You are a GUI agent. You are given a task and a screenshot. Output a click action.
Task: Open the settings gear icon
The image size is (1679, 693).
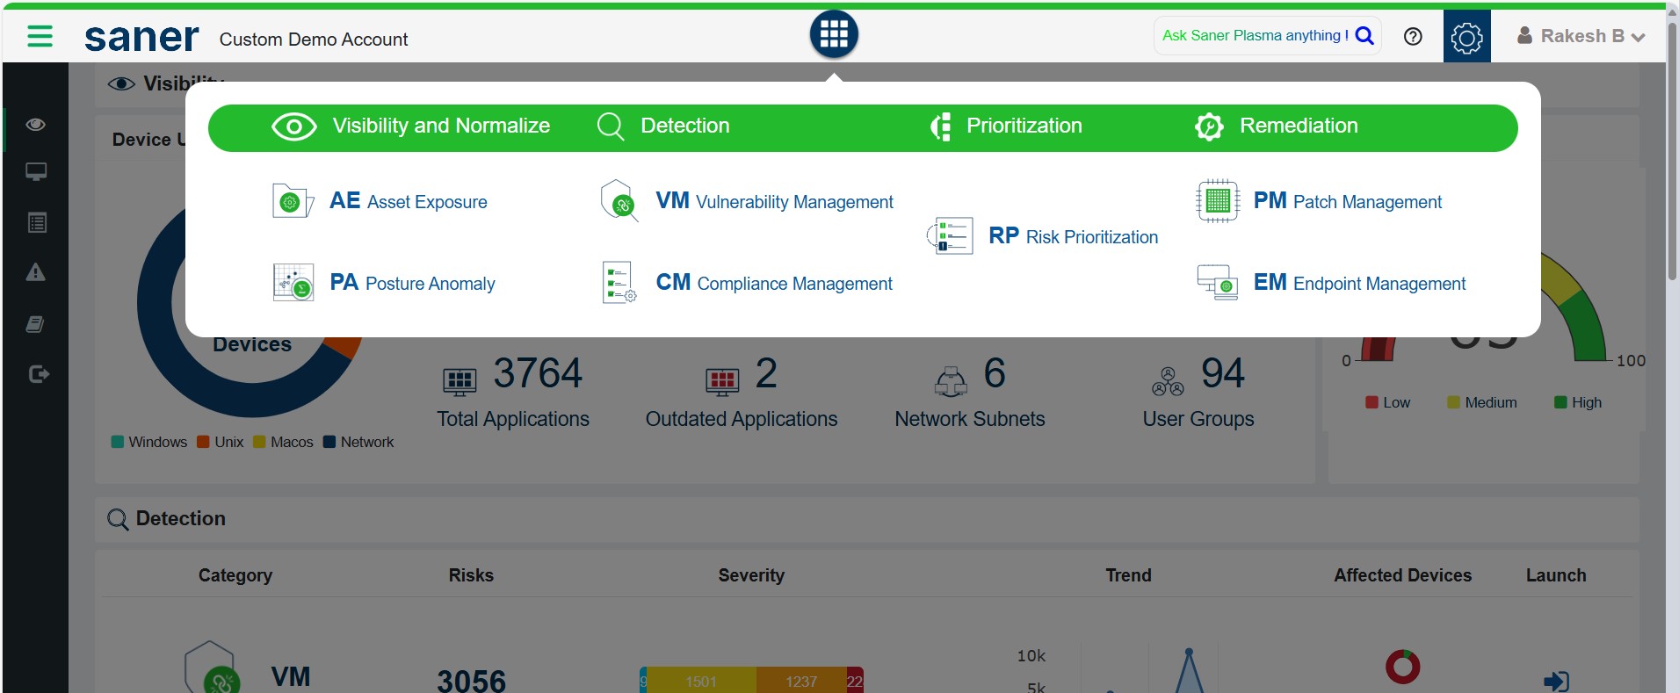(x=1466, y=37)
